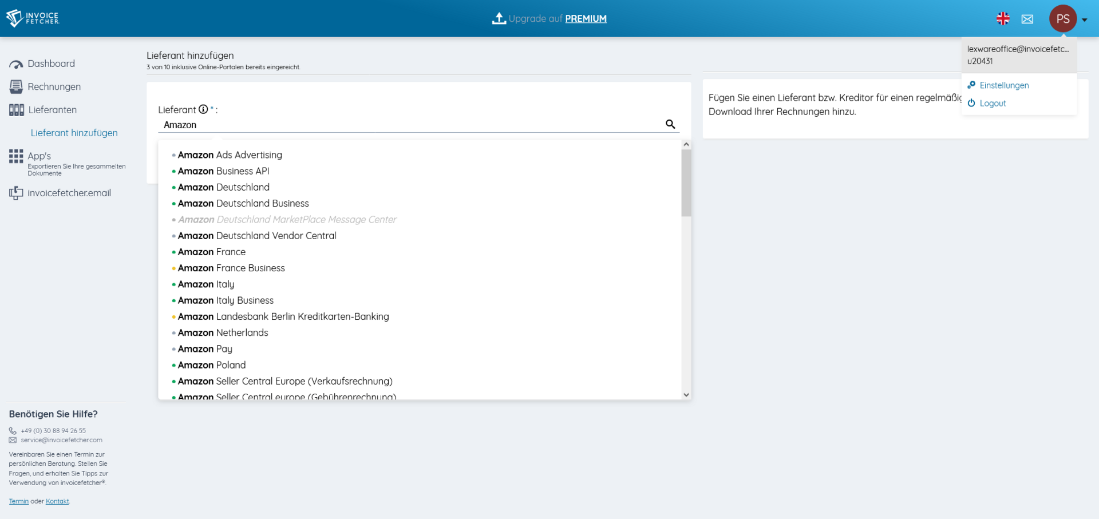Image resolution: width=1099 pixels, height=519 pixels.
Task: Collapse the user menu dropdown arrow
Action: tap(1085, 20)
